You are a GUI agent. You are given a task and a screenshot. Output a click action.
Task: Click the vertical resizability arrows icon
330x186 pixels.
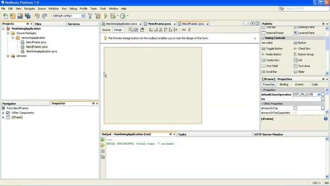coord(189,30)
